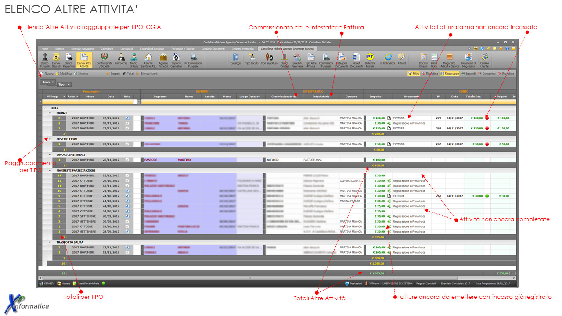Screen dimensions: 562x316
Task: Open Modelli Documenti
Action: [356, 60]
